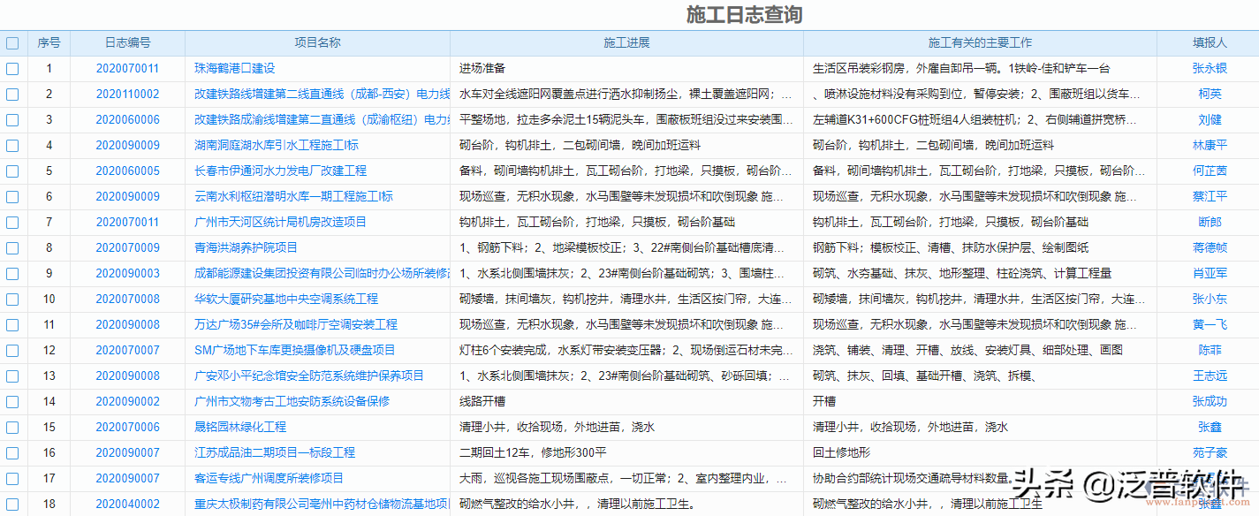Image resolution: width=1259 pixels, height=516 pixels.
Task: Open reporter link 张永银
Action: point(1210,68)
